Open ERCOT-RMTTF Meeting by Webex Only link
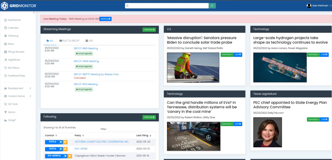The image size is (332, 160). pyautogui.click(x=96, y=74)
